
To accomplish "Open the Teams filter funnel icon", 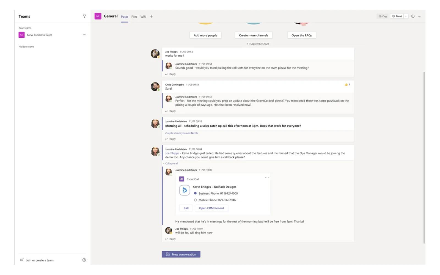I will (x=84, y=16).
